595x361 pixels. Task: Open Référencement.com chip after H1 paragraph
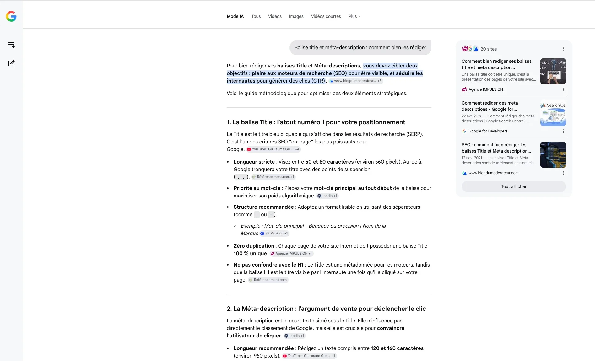point(268,280)
